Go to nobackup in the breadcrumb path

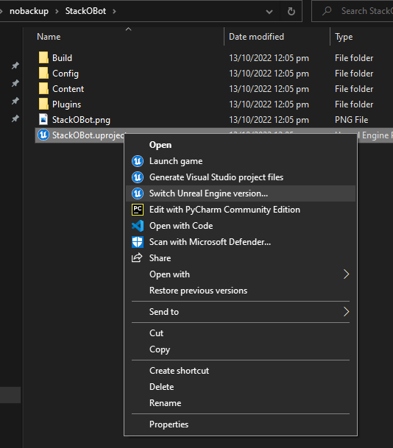[x=29, y=11]
